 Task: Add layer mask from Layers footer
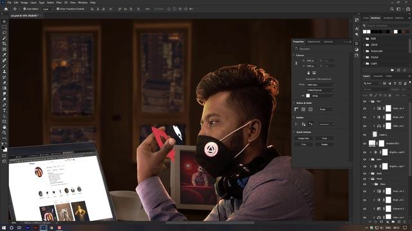[x=382, y=221]
